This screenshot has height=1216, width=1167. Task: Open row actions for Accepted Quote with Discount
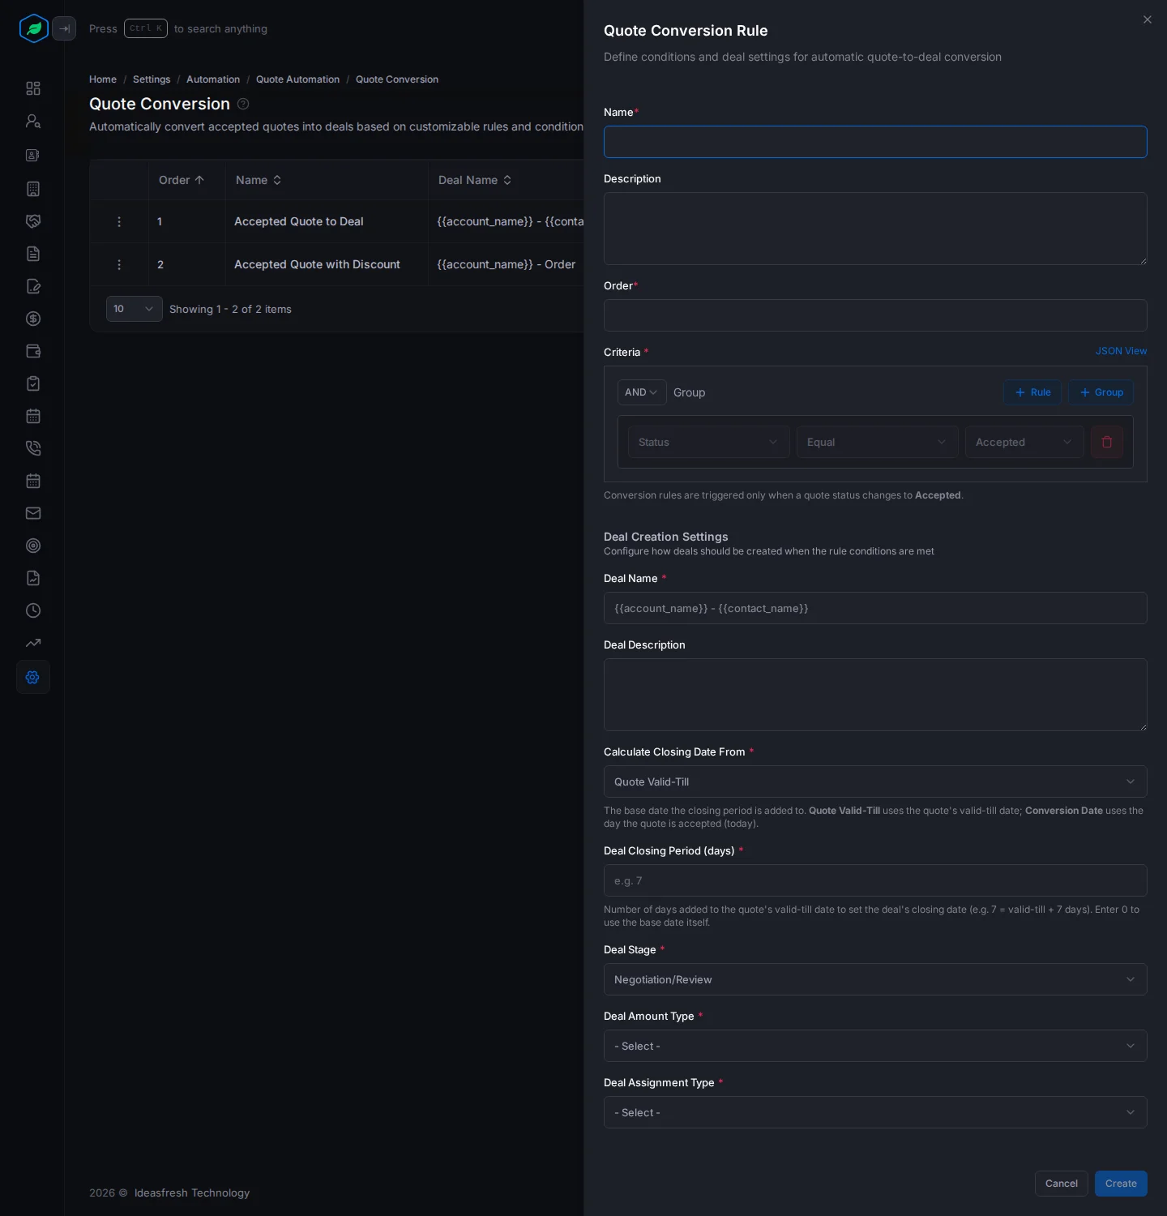pos(119,264)
